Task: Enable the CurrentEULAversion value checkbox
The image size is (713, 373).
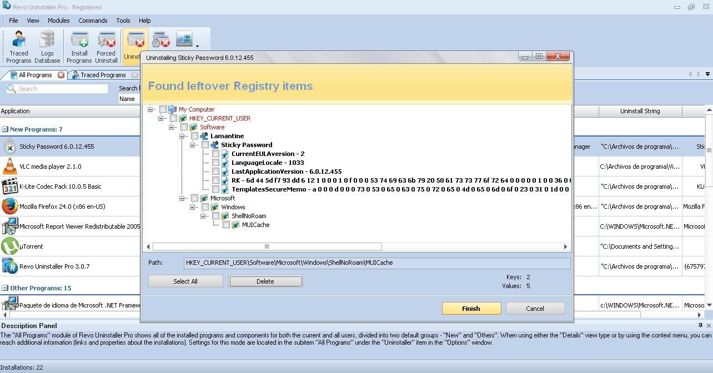Action: coord(216,154)
